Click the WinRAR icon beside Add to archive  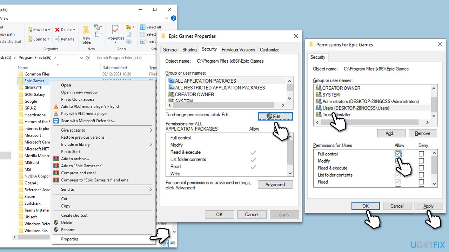pyautogui.click(x=56, y=159)
